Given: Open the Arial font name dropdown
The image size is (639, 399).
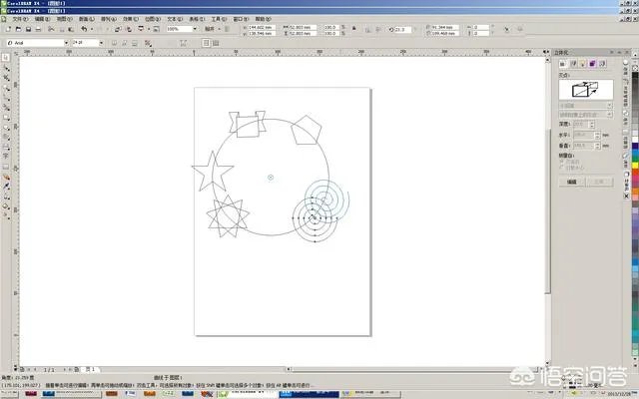Looking at the screenshot, I should coord(64,43).
